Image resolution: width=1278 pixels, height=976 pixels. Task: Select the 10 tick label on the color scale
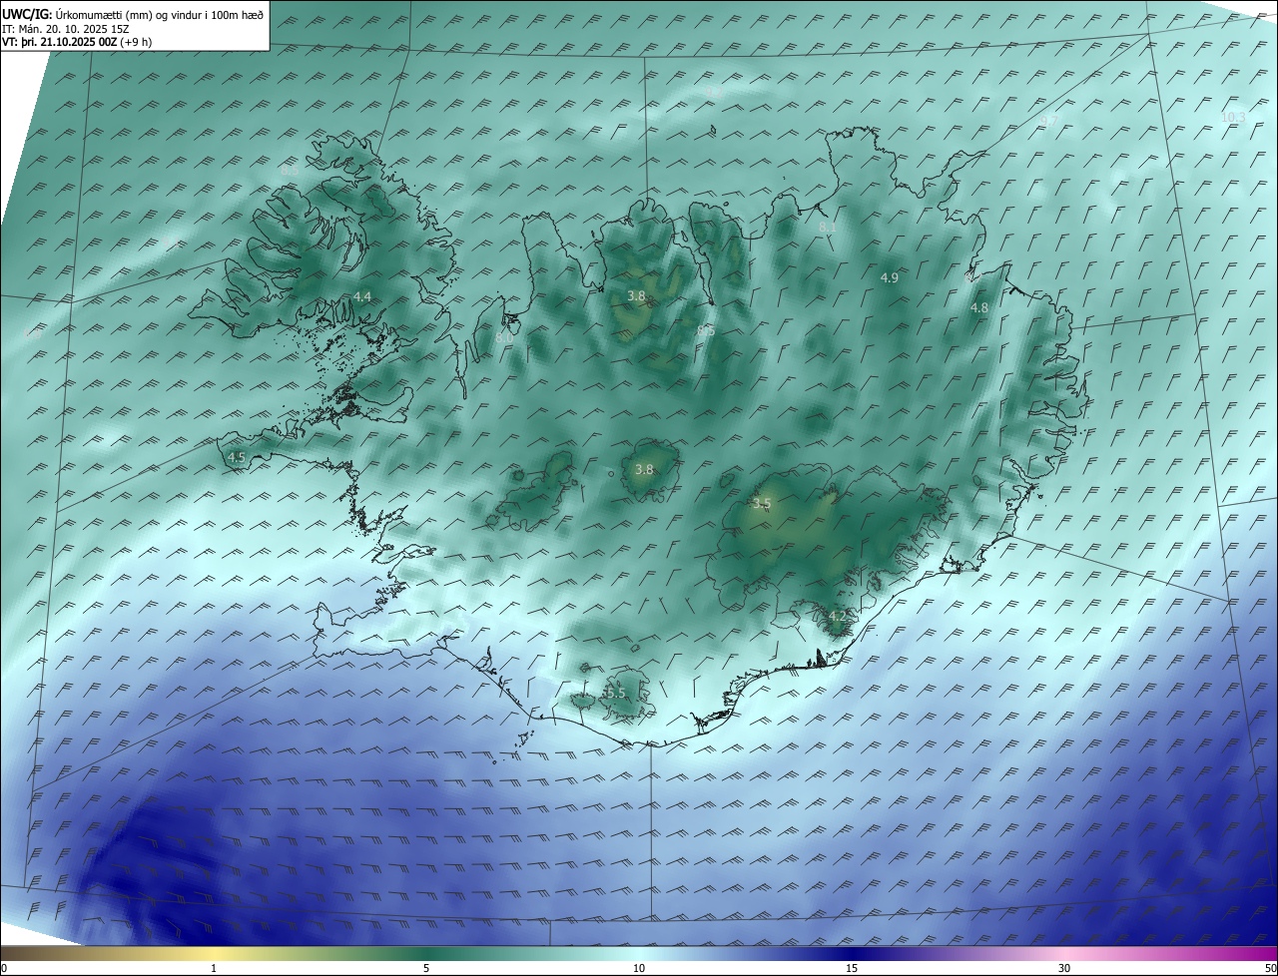[639, 968]
